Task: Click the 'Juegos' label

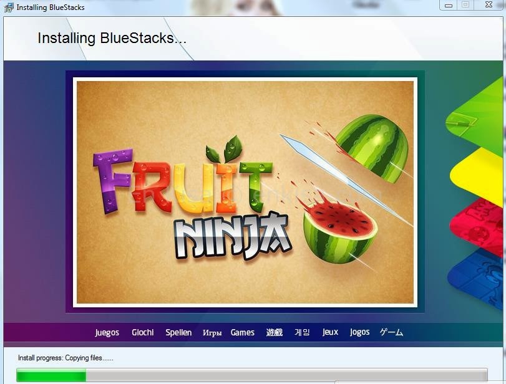Action: tap(107, 332)
